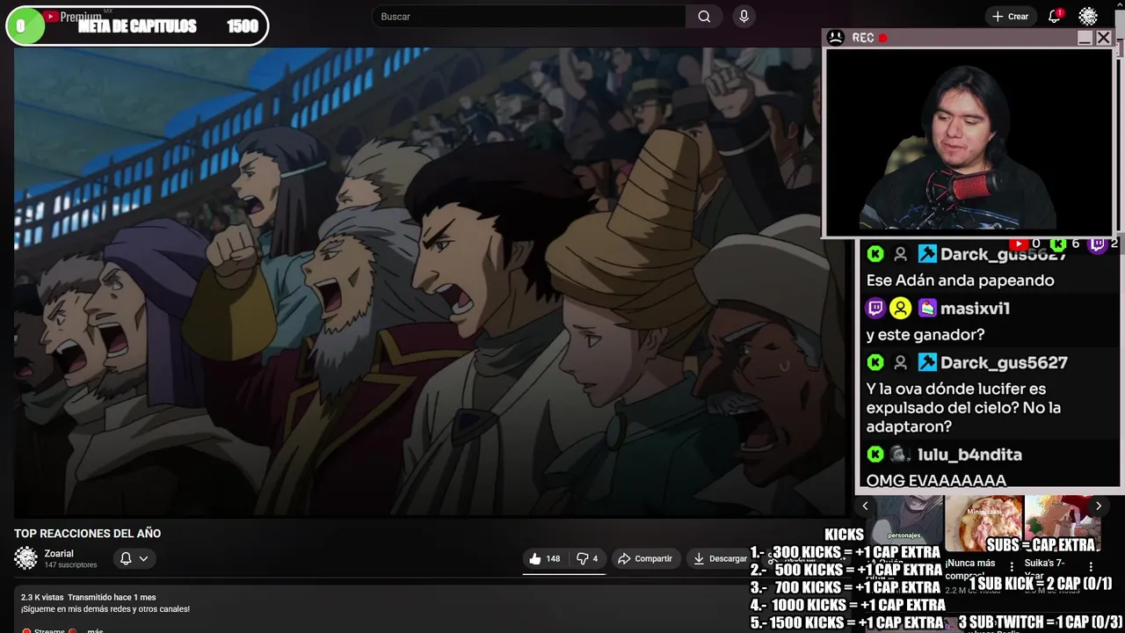The width and height of the screenshot is (1125, 633).
Task: Open Zoarial channel avatar
Action: (25, 558)
